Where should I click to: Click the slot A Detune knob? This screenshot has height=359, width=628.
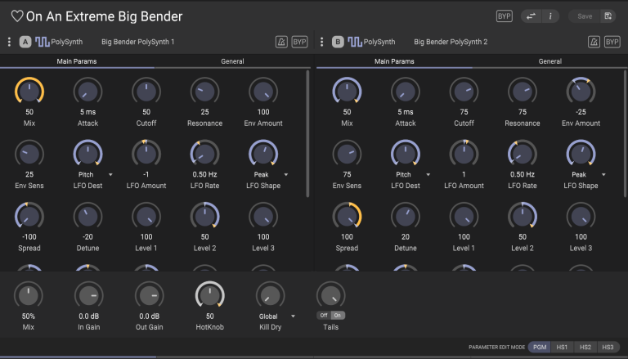pyautogui.click(x=87, y=217)
